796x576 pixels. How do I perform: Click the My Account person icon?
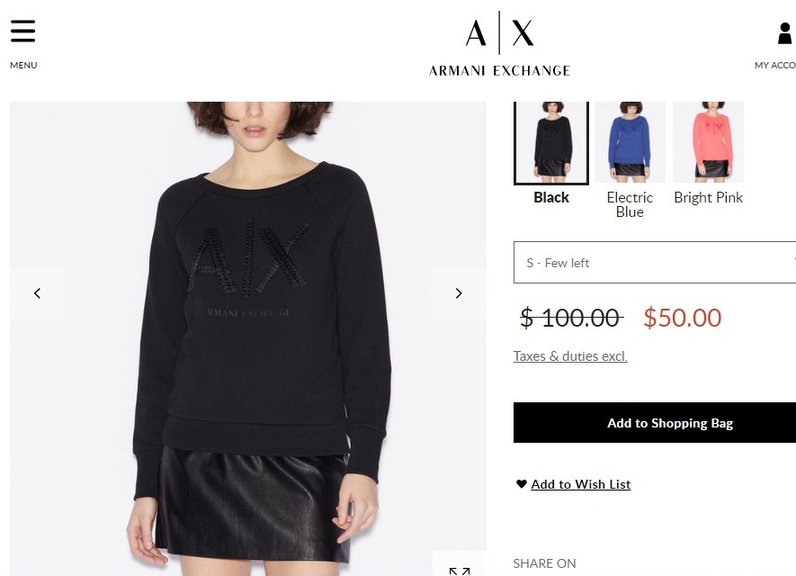[785, 33]
